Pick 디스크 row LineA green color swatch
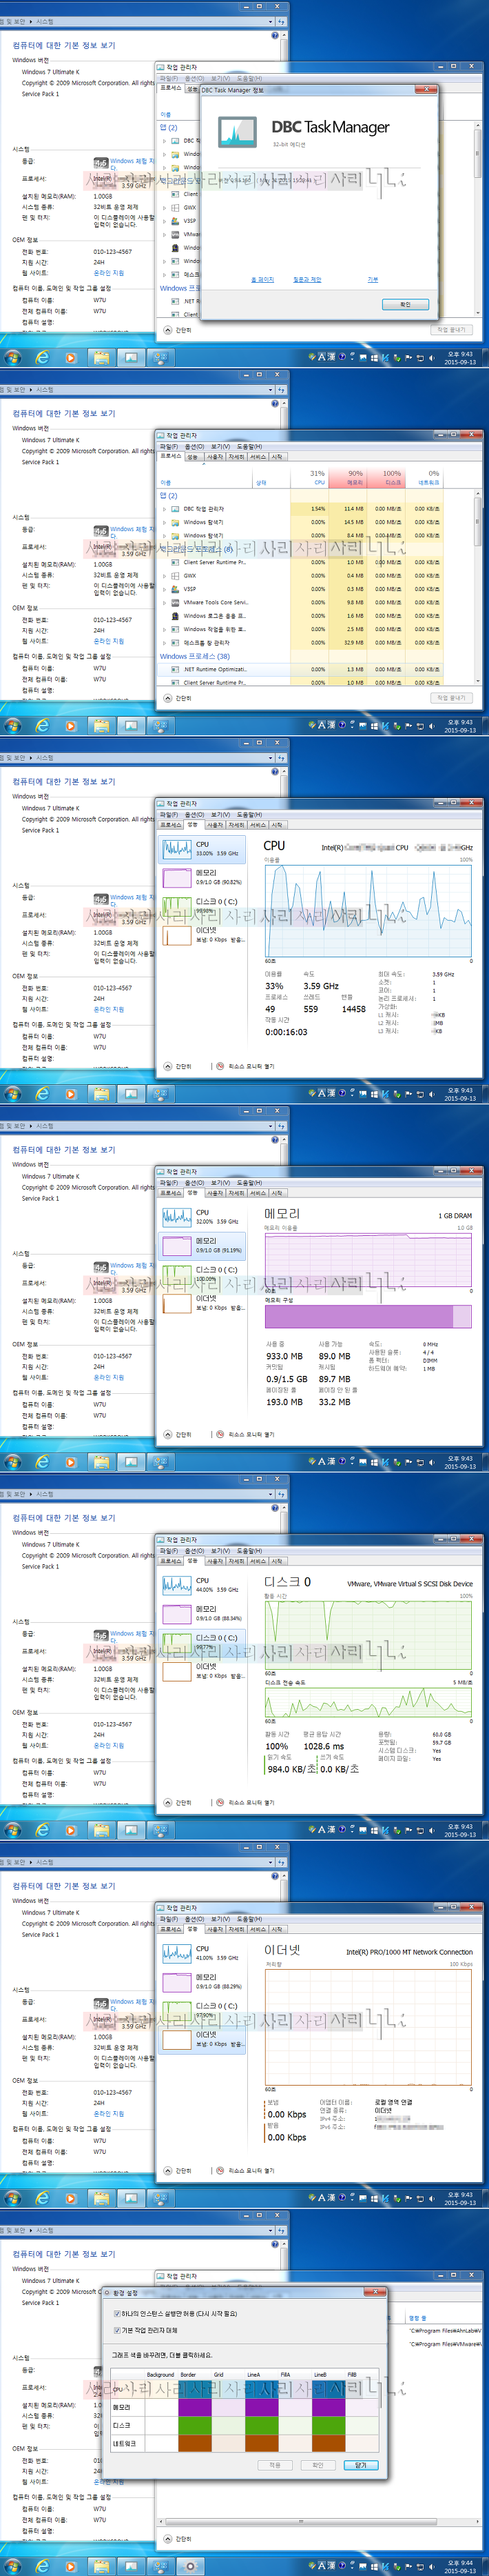This screenshot has width=489, height=2576. click(x=262, y=2425)
